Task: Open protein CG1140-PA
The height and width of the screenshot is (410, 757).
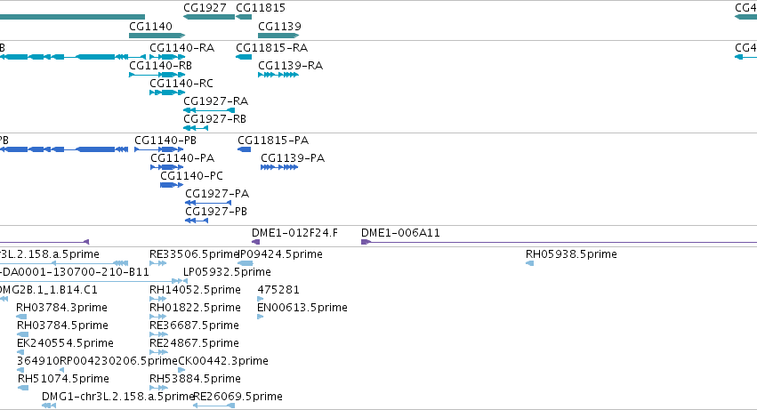Action: [182, 158]
